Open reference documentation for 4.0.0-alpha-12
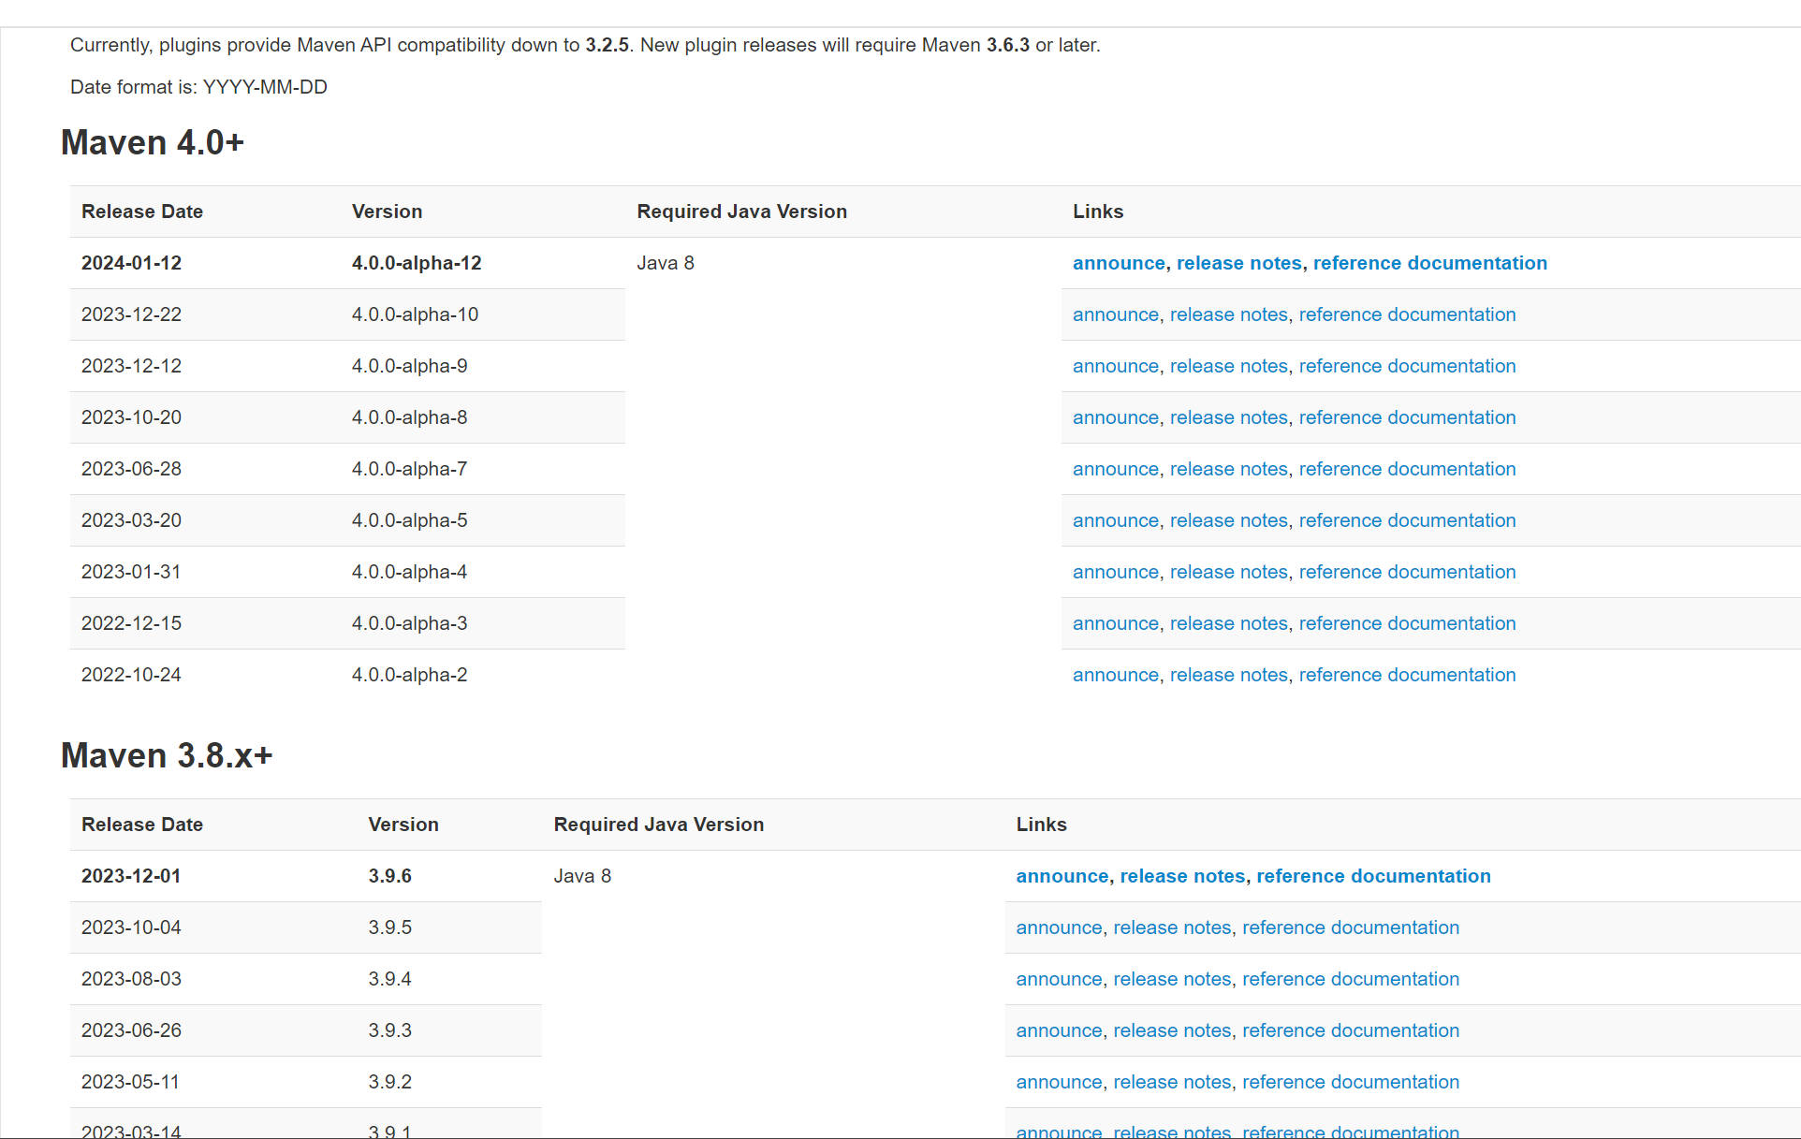Screen dimensions: 1801x1139 1429,263
